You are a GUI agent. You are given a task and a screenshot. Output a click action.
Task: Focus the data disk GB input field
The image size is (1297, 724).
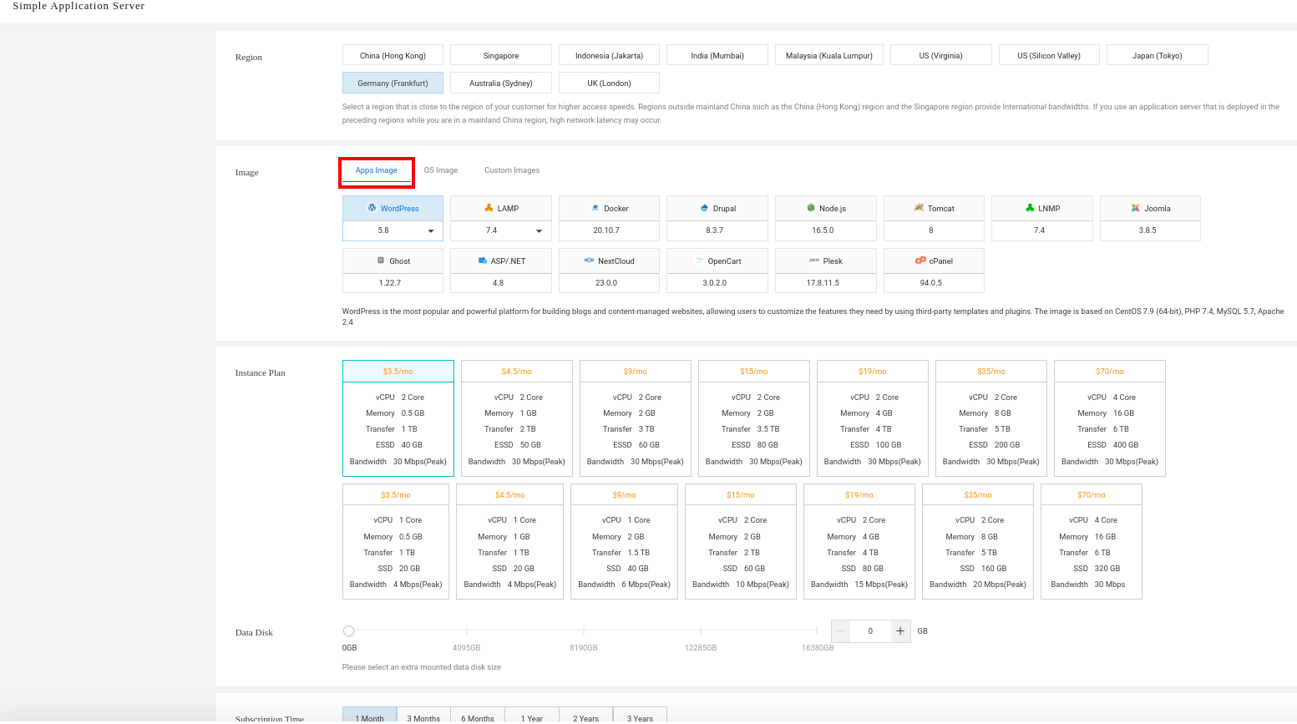tap(870, 631)
